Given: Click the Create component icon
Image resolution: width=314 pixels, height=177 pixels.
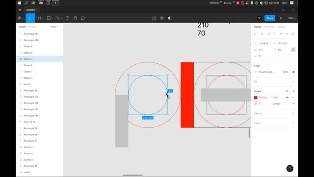Looking at the screenshot, I should 162,18.
